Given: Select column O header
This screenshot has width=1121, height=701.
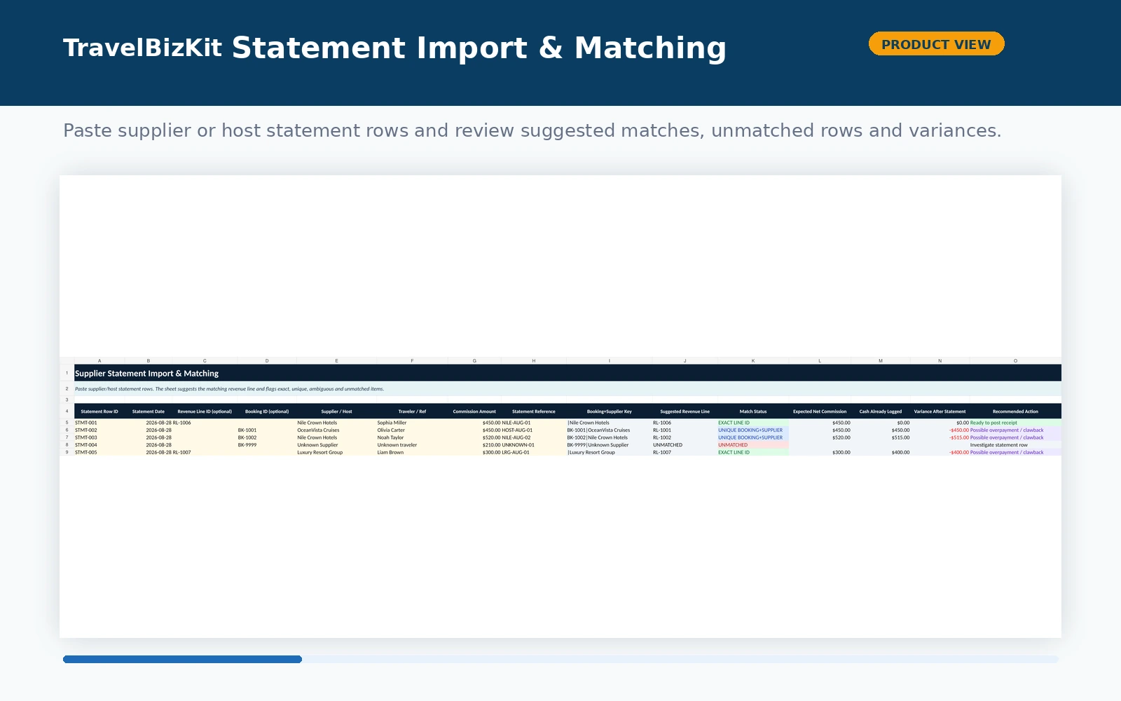Looking at the screenshot, I should (x=1015, y=361).
